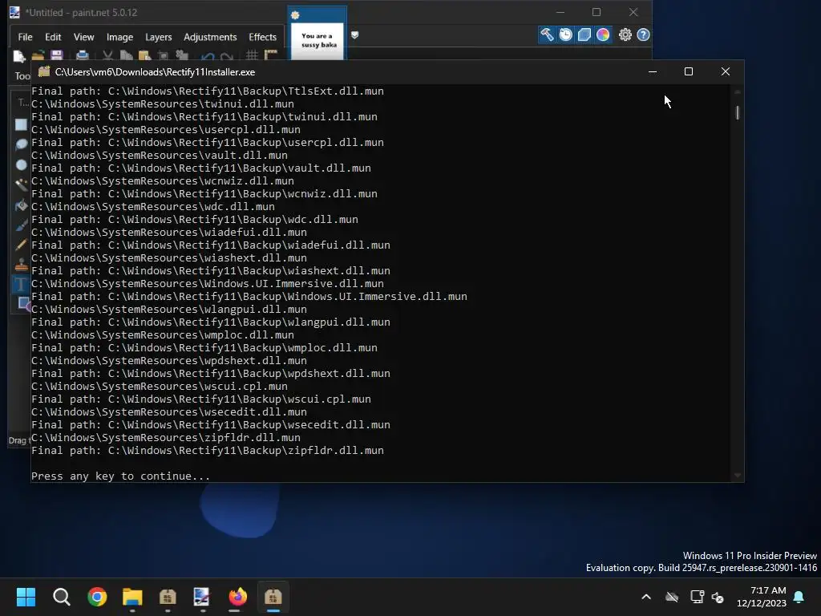Open the taskbar volume control
This screenshot has width=821, height=616.
(718, 597)
